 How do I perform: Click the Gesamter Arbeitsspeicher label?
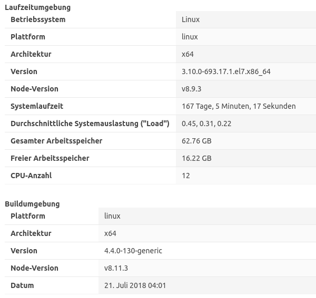pos(56,141)
